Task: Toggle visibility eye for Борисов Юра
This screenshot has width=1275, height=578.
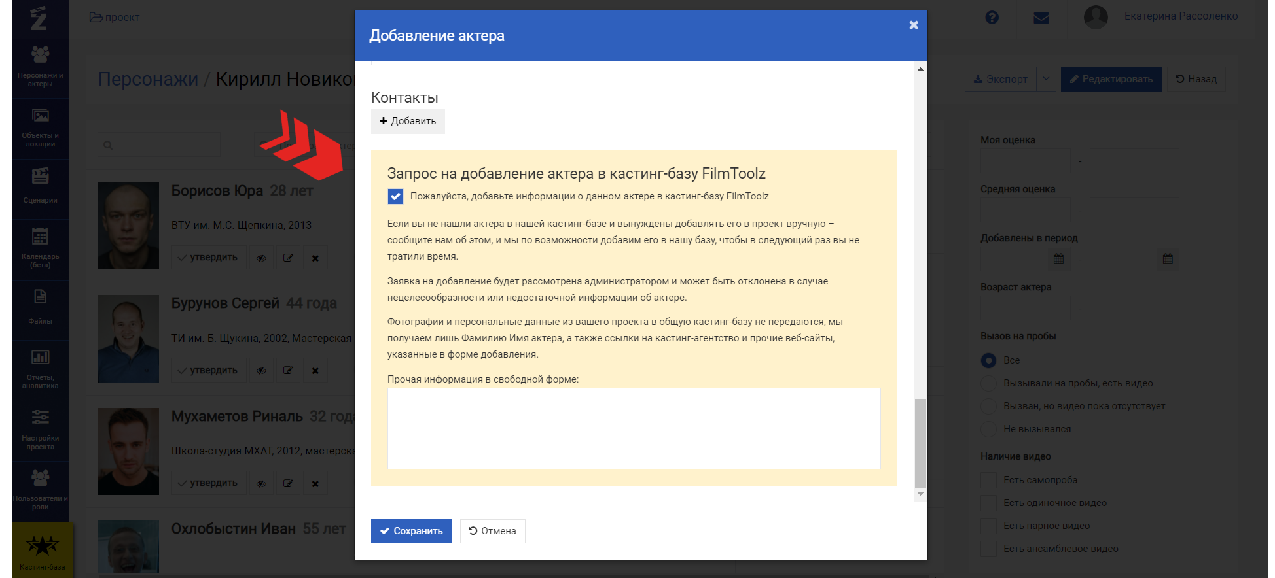Action: (261, 258)
